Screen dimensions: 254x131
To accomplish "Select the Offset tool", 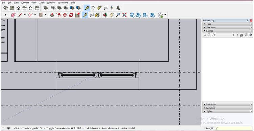I will 58,15.
